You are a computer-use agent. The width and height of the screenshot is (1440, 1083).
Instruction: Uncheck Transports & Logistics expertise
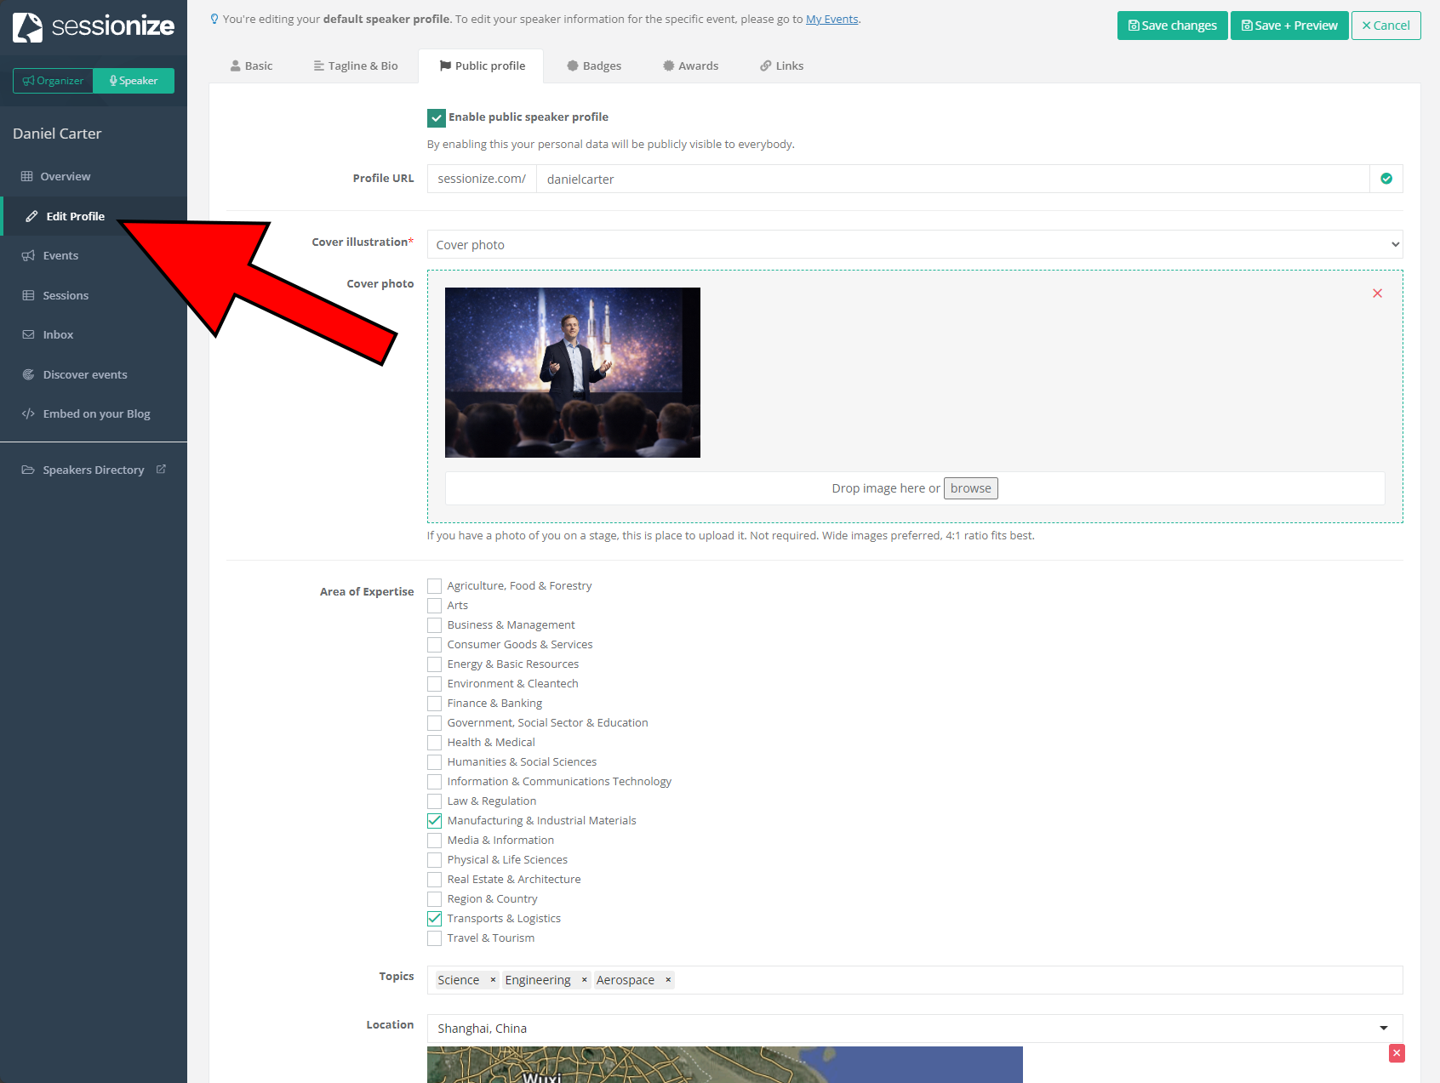435,919
